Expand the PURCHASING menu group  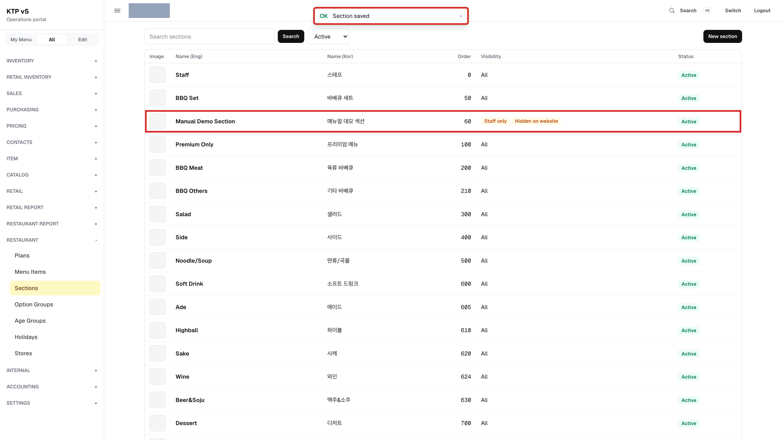(x=52, y=110)
